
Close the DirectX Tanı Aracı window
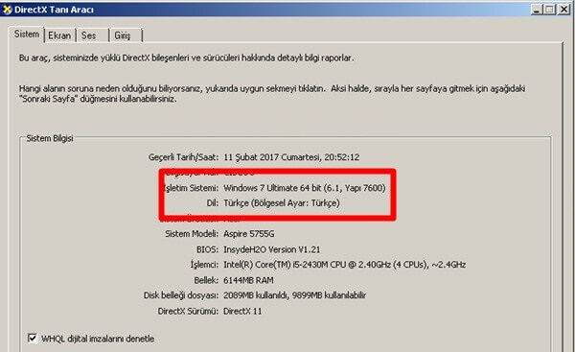click(563, 10)
